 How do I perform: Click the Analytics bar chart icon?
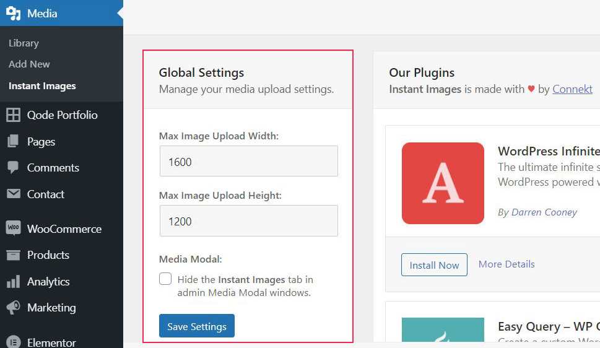pos(14,281)
